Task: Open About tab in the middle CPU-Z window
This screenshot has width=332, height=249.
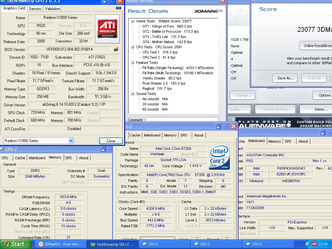Action: click(199, 135)
